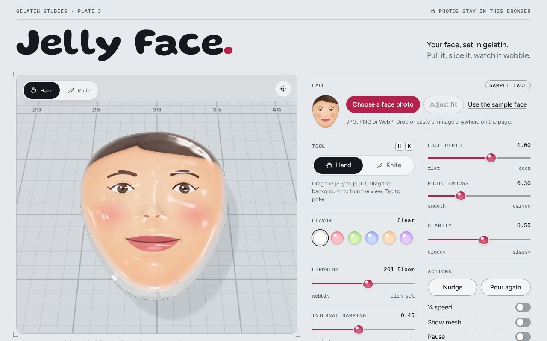This screenshot has width=547, height=341.
Task: Click the lock icon beside privacy note
Action: pos(432,11)
